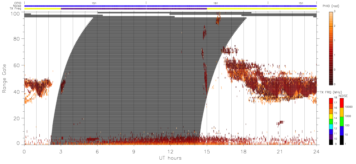Click the 40 tick on Range Gate axis
The image size is (356, 164).
(16, 92)
